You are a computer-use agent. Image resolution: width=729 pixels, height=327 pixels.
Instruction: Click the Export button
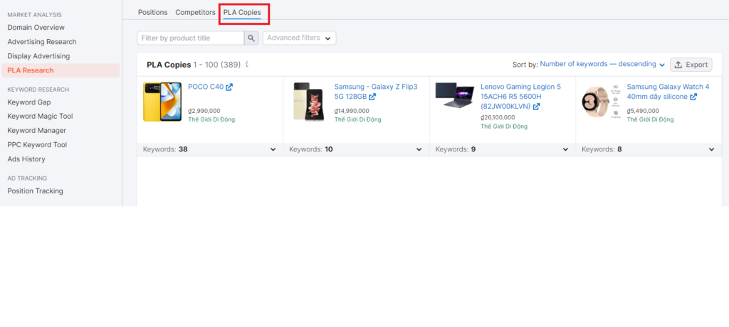point(691,65)
